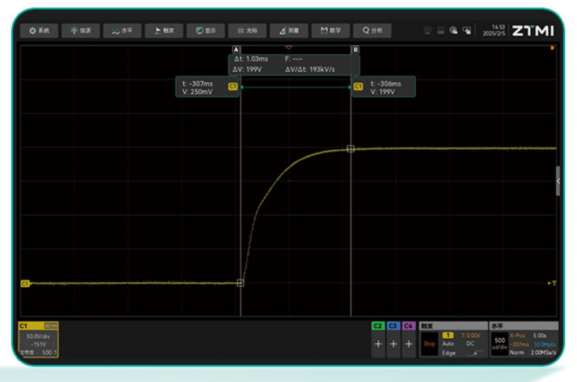Click the Δt 1.03ms delta readout panel

(294, 65)
